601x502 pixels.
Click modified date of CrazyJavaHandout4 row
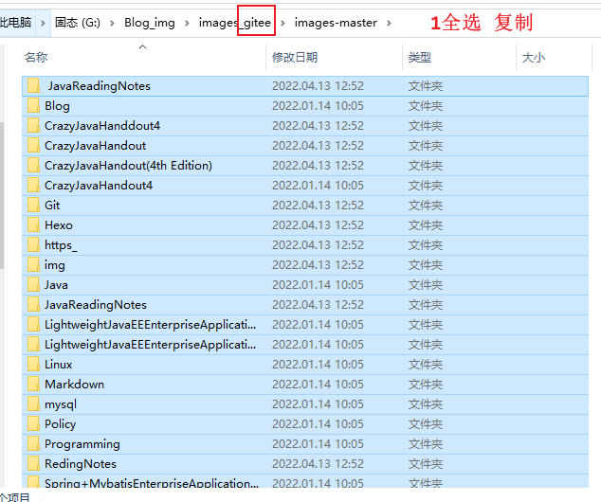(x=318, y=186)
